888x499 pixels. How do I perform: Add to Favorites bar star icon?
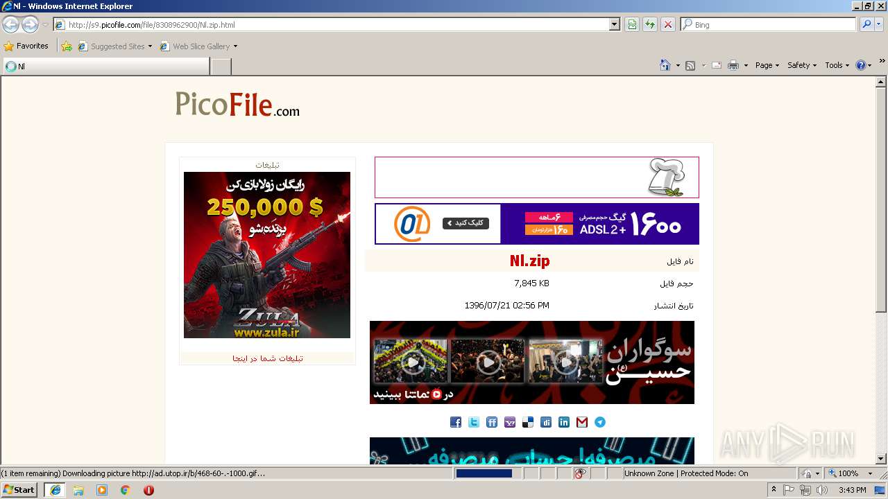[67, 46]
